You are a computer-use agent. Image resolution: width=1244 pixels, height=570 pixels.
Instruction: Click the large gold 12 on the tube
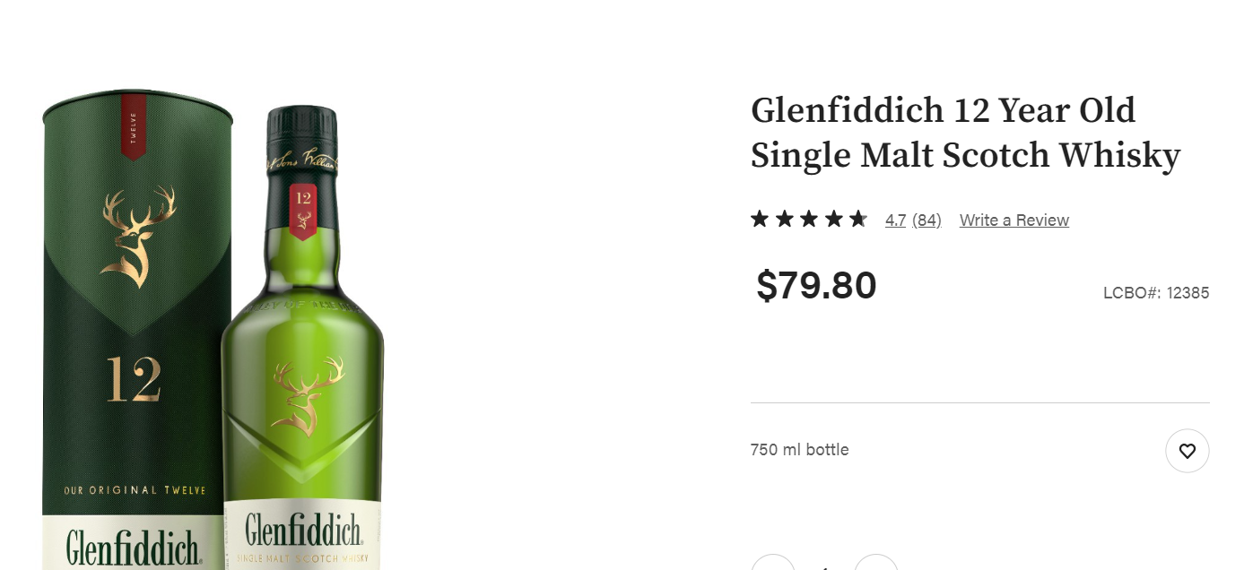134,380
